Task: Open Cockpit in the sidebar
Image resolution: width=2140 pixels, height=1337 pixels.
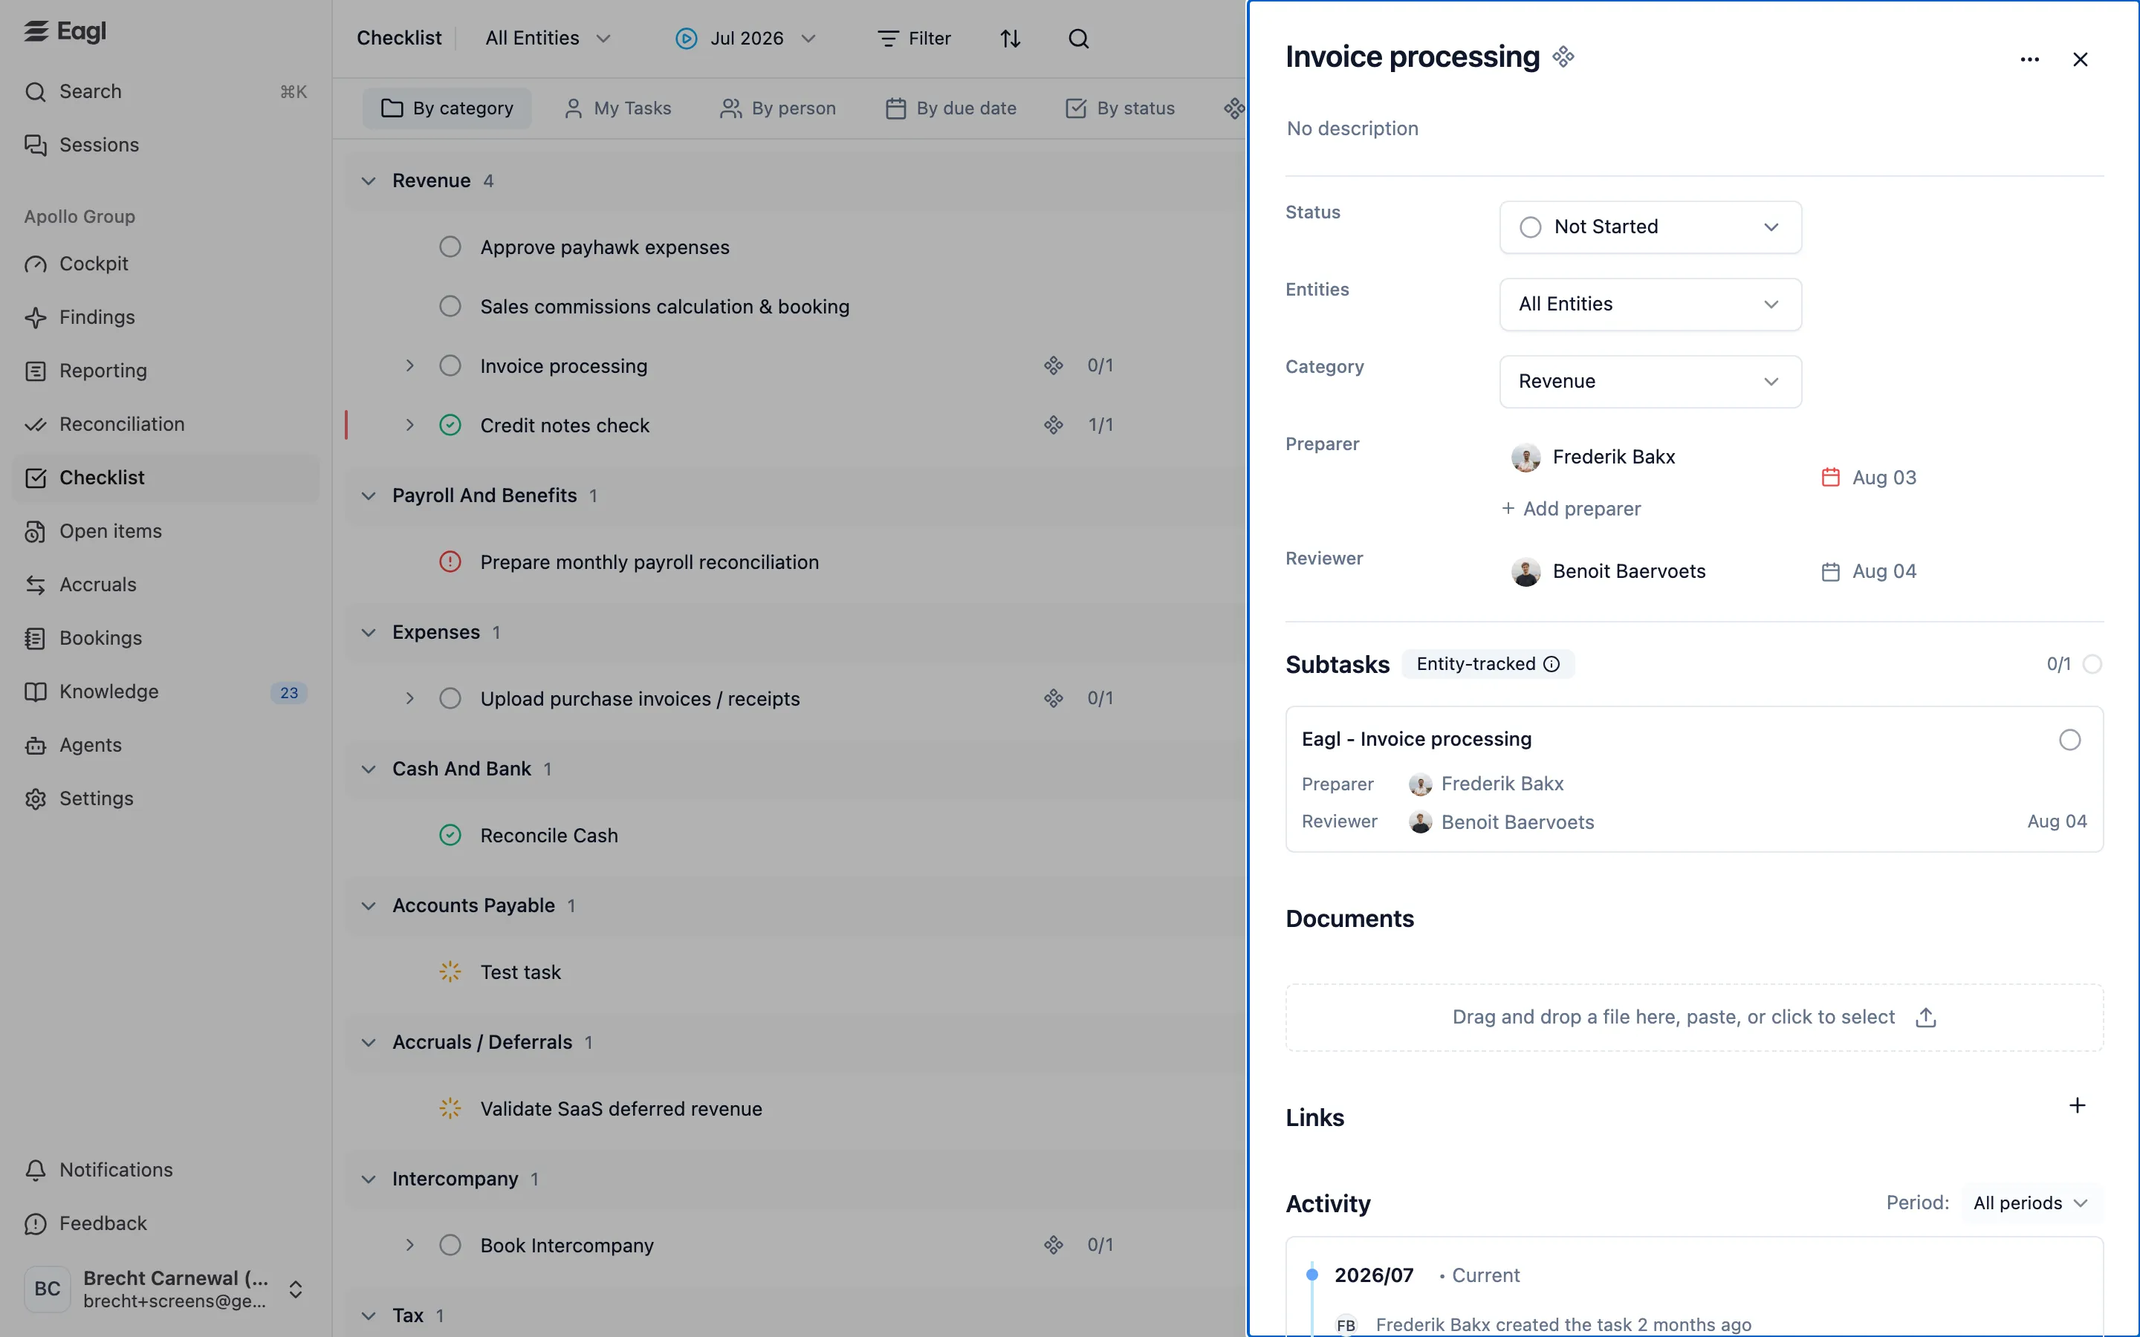Action: [93, 264]
